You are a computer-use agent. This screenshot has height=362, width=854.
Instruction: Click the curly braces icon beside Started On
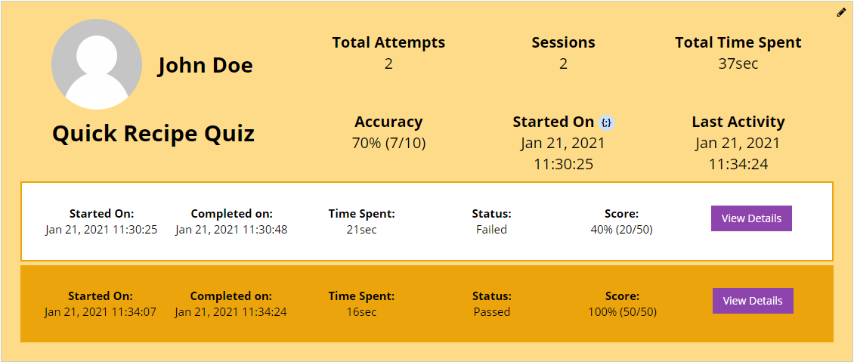[606, 122]
